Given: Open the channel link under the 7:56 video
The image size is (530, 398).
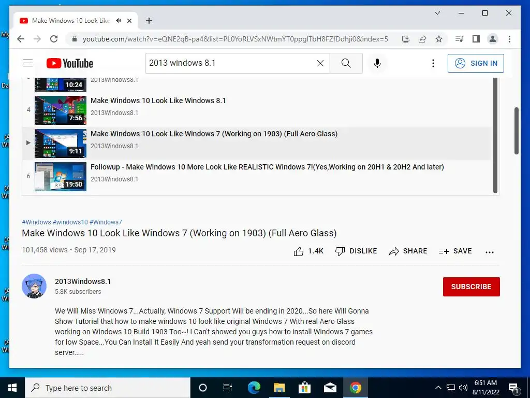Looking at the screenshot, I should point(114,112).
